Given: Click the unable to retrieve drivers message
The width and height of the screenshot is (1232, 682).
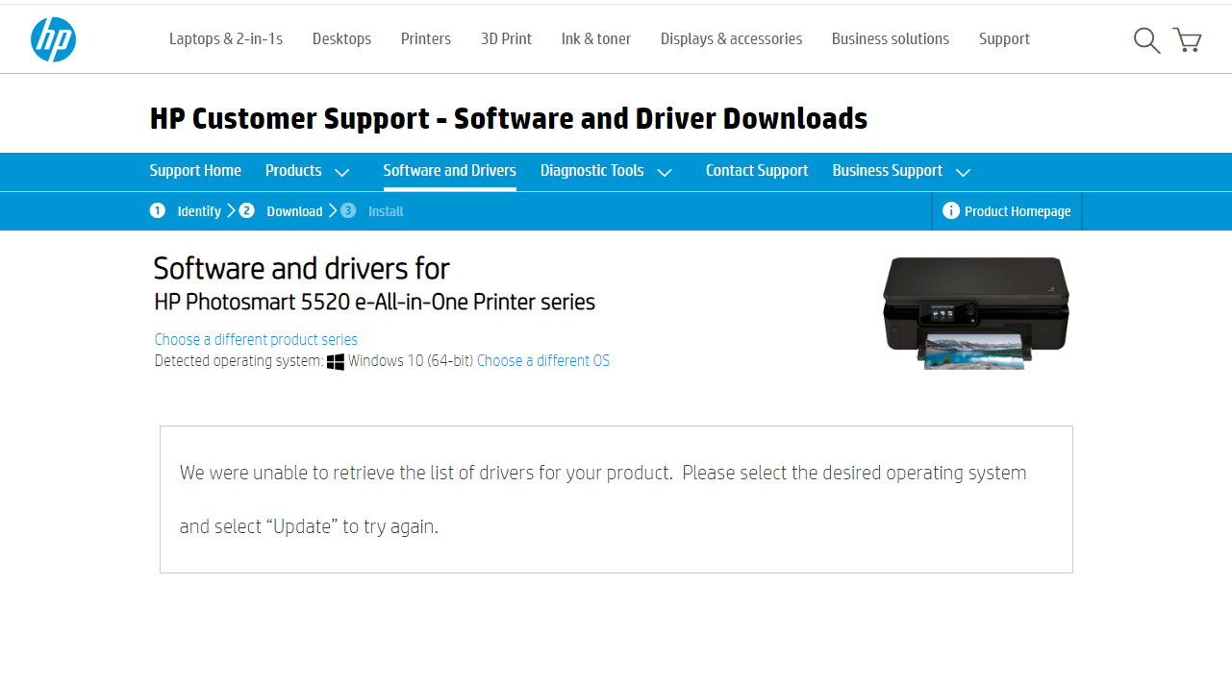Looking at the screenshot, I should pyautogui.click(x=603, y=499).
